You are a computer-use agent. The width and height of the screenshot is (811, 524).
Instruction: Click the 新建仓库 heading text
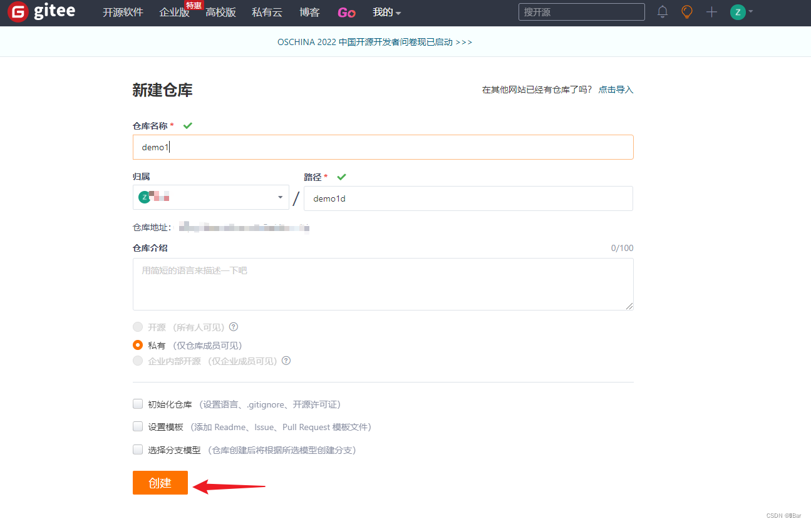point(162,90)
